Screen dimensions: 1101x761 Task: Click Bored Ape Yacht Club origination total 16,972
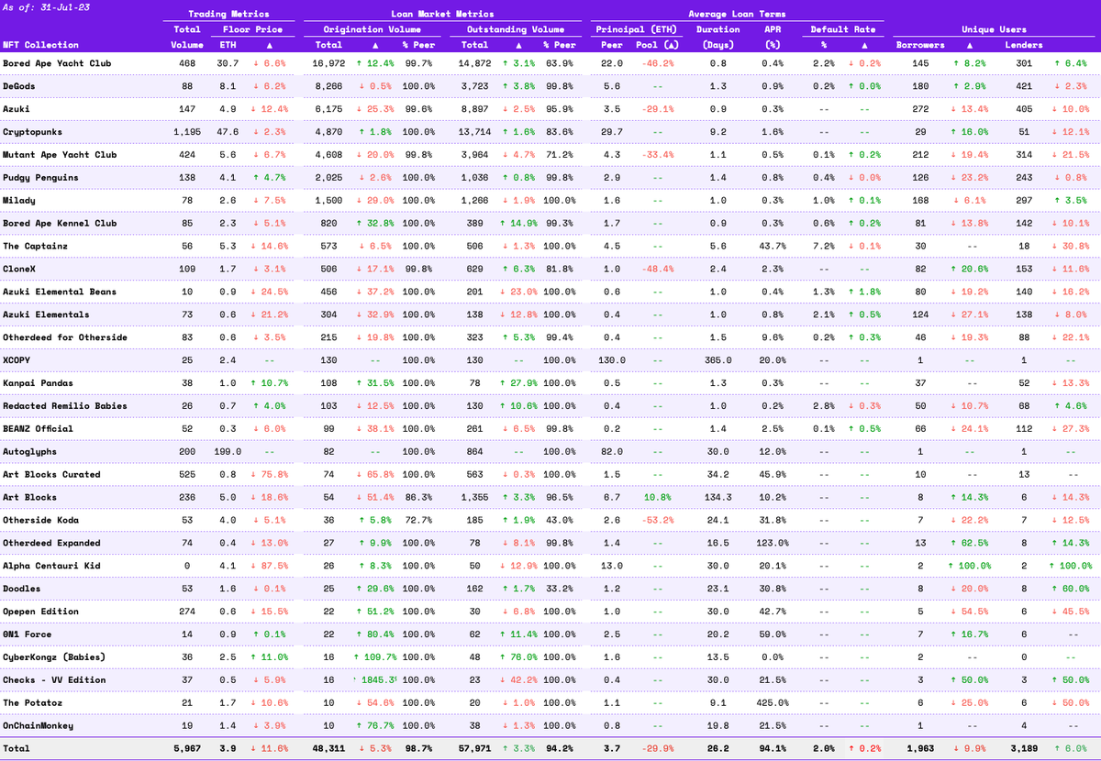point(328,63)
